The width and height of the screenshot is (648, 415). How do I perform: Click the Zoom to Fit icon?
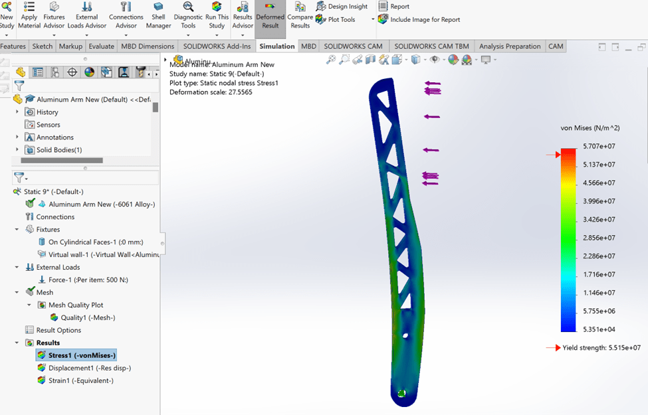click(331, 60)
